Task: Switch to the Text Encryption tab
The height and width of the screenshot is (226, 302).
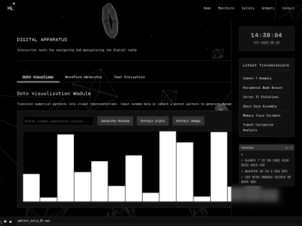Action: click(129, 77)
